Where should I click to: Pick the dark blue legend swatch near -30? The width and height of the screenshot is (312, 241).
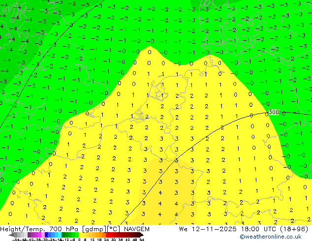(x=46, y=235)
